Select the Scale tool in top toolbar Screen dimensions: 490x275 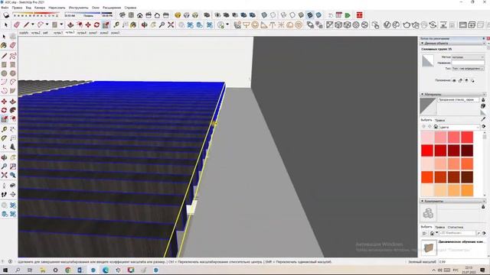pos(106,24)
